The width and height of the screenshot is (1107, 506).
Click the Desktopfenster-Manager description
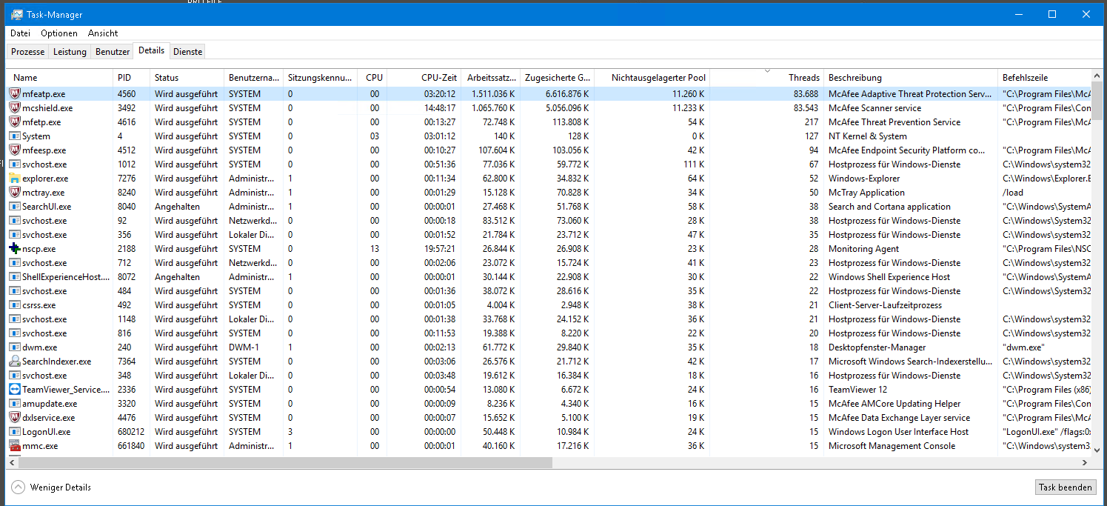[877, 347]
